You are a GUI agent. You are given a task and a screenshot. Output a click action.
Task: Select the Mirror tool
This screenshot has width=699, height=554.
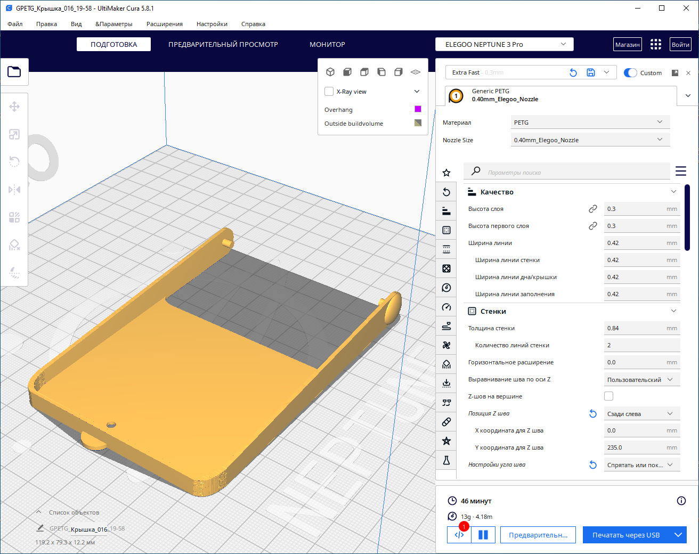coord(14,190)
